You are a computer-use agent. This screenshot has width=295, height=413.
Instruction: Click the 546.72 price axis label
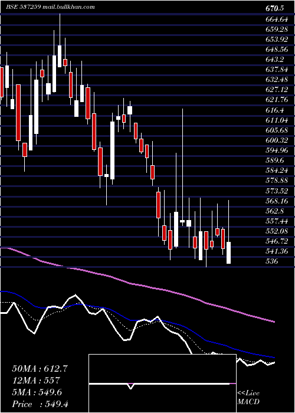[x=277, y=242]
